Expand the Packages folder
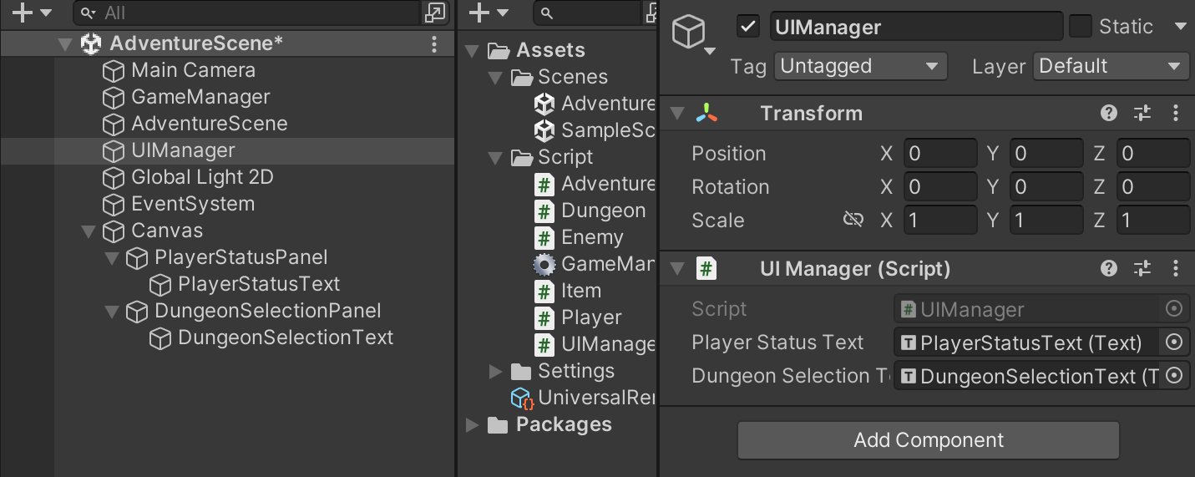 pos(473,424)
